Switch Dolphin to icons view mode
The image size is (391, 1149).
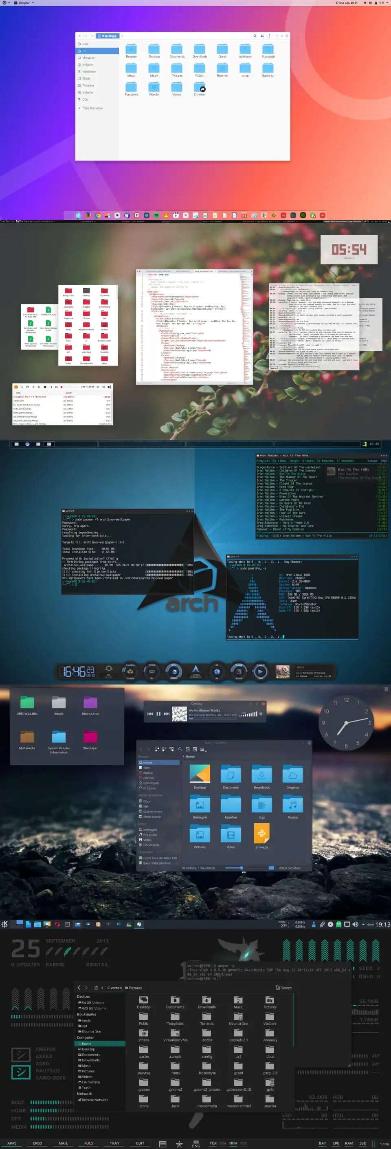pyautogui.click(x=157, y=749)
